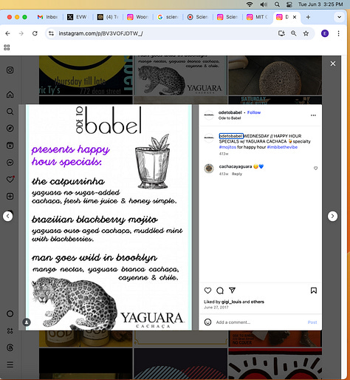The width and height of the screenshot is (350, 380).
Task: Open odetobabel avatar beside caption
Action: tap(209, 138)
